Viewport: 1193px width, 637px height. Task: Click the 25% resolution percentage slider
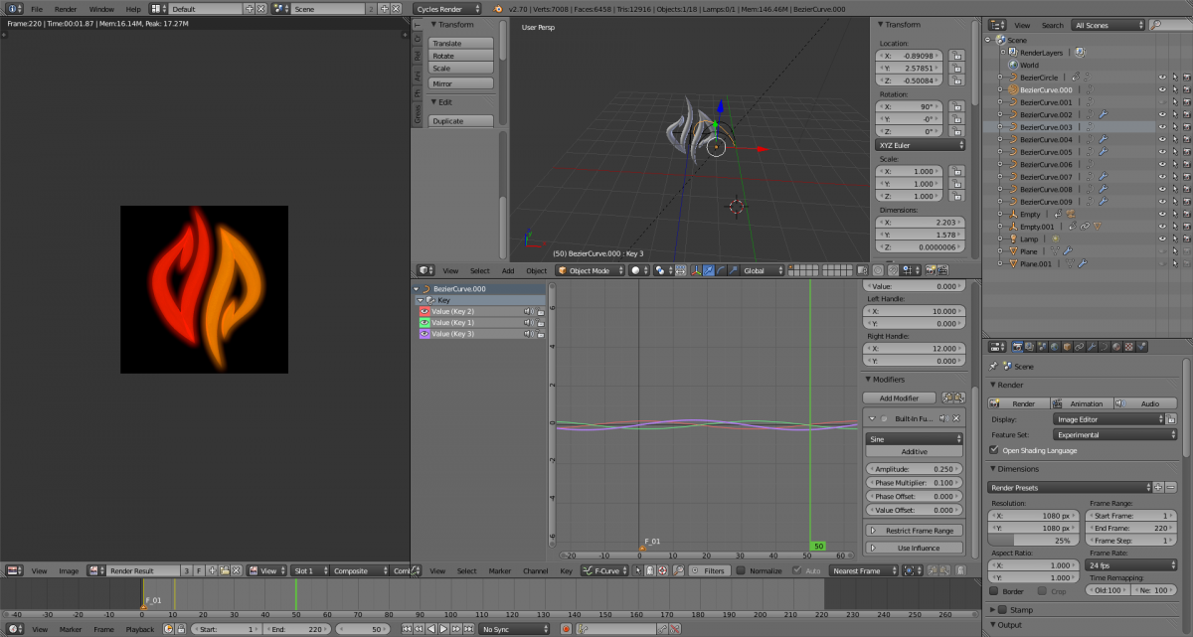tap(1034, 541)
